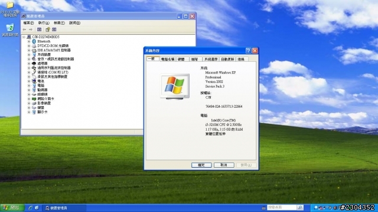Click the Properties toolbar icon with question mark
This screenshot has height=212, width=378.
coord(48,29)
